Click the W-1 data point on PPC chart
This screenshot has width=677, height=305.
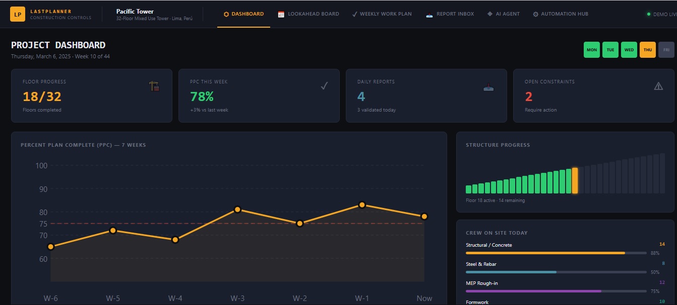[362, 205]
